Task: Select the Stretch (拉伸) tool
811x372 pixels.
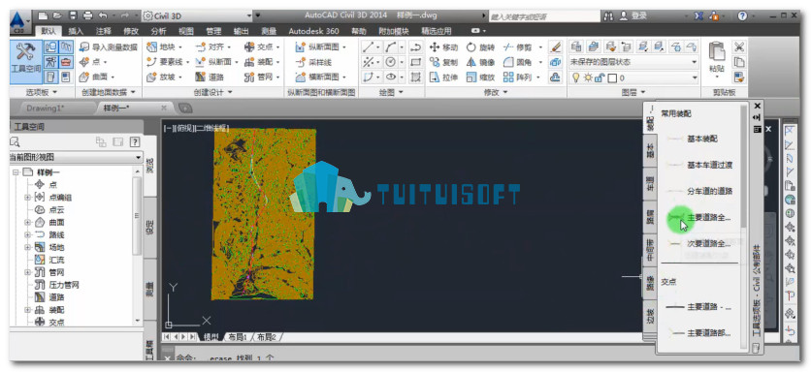Action: [x=443, y=77]
